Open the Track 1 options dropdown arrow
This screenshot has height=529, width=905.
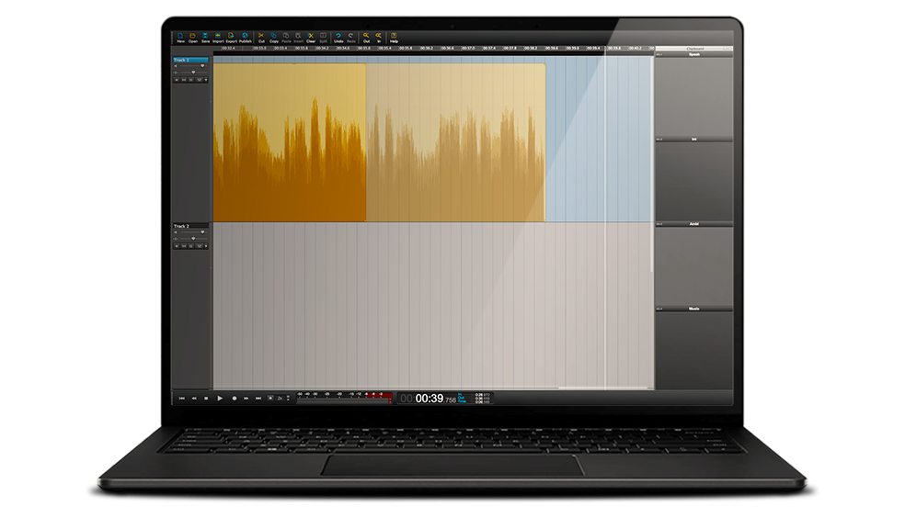[206, 80]
